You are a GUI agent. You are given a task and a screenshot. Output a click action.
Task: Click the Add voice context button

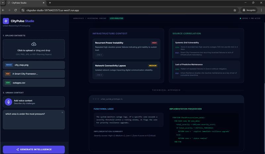tap(34, 102)
